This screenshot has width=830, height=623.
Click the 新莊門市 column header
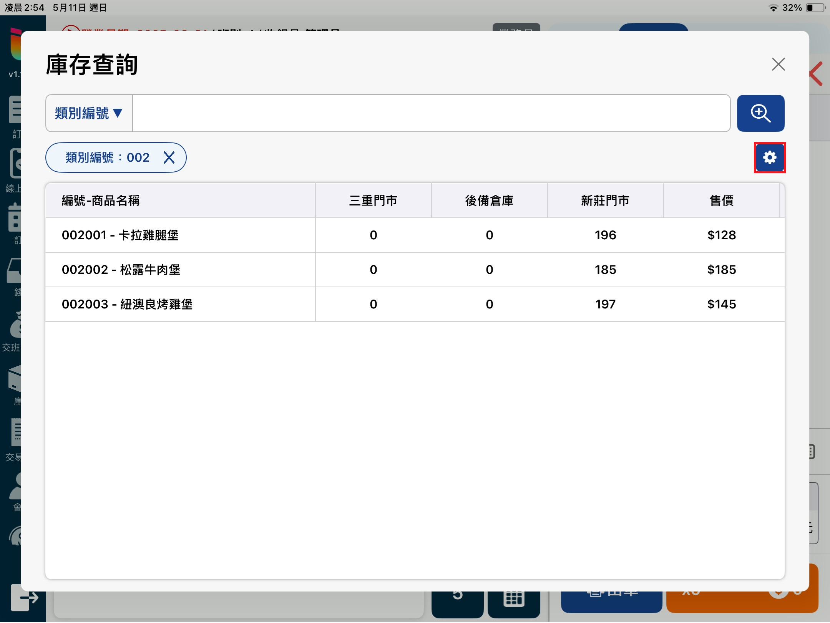point(605,200)
